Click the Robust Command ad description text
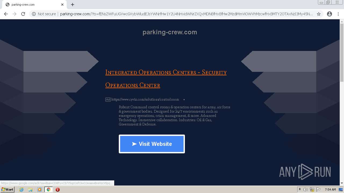The image size is (344, 193). pos(174,116)
